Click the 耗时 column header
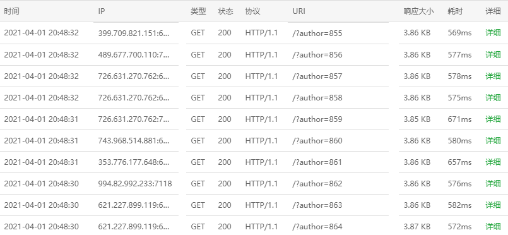The height and width of the screenshot is (235, 508). pos(455,11)
